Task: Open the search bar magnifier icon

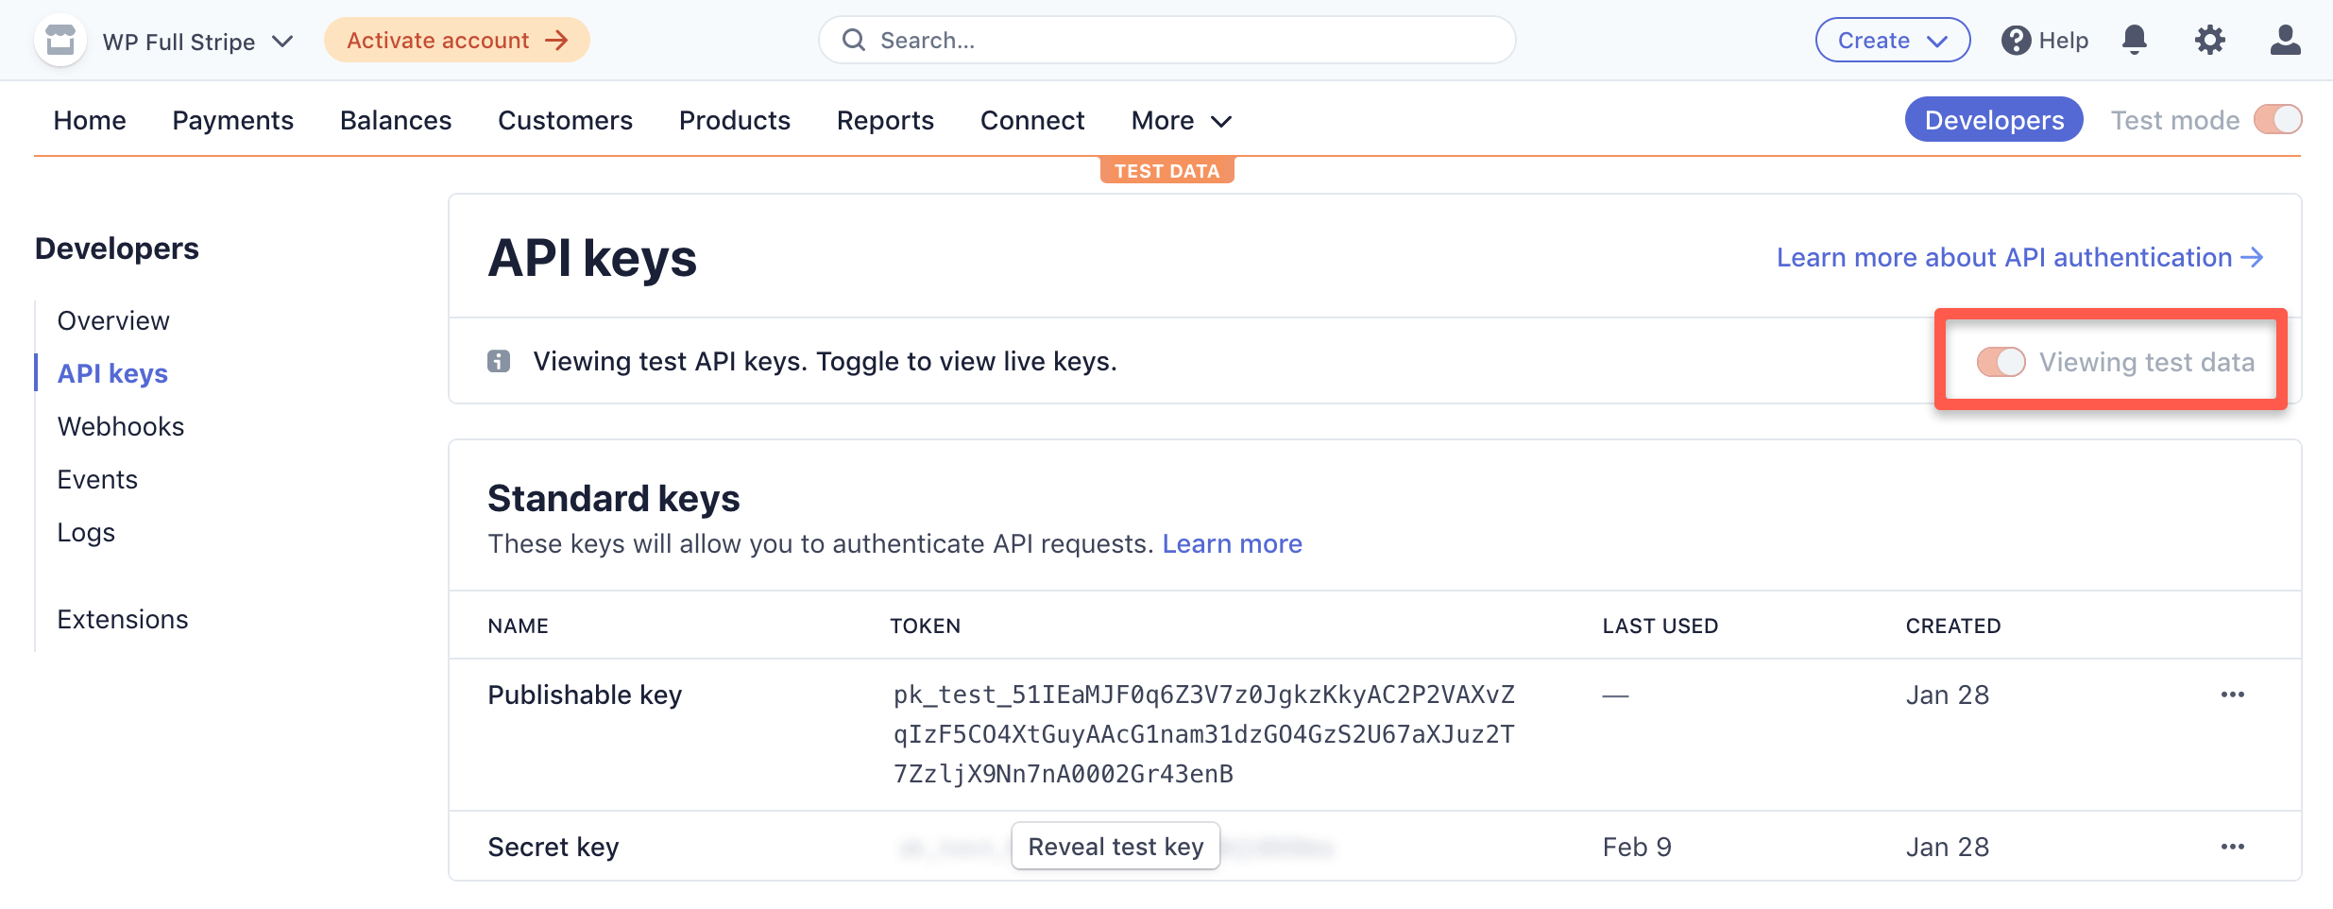Action: point(855,40)
